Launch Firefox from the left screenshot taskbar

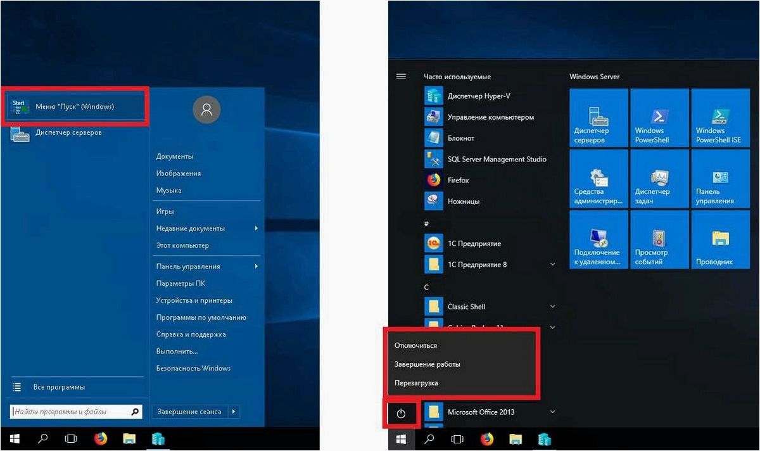101,438
